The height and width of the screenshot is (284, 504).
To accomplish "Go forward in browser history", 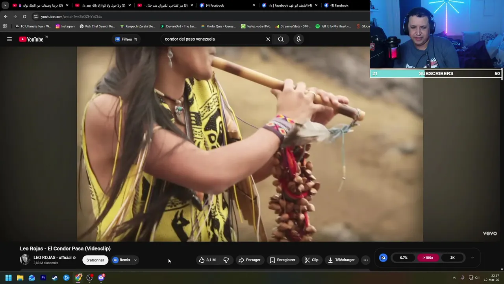I will [15, 17].
